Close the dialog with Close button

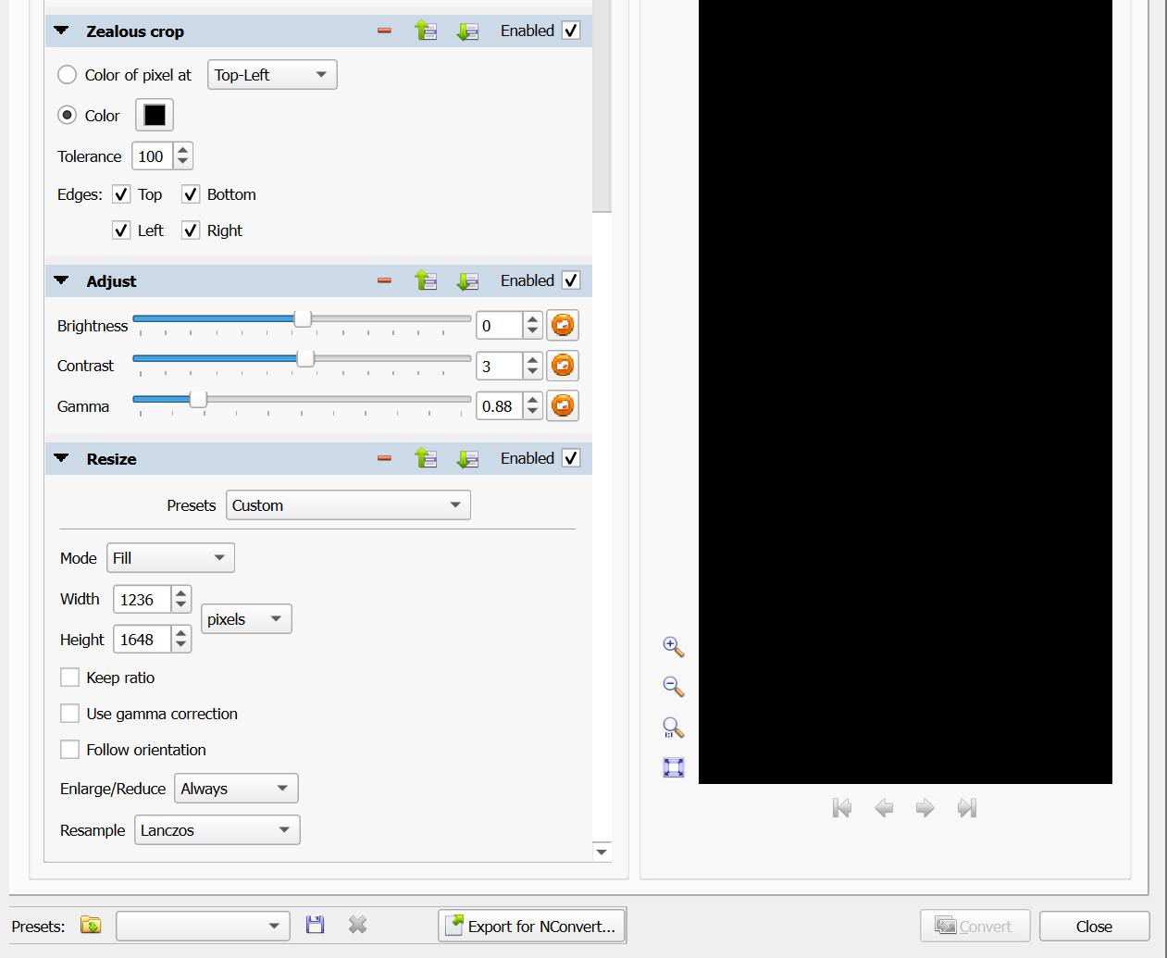click(x=1094, y=926)
